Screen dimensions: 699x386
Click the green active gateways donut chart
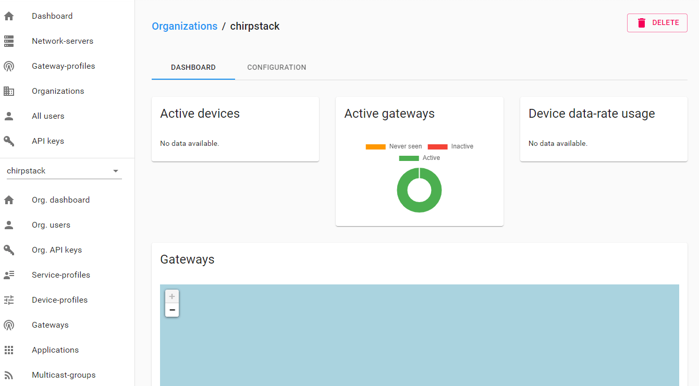[x=419, y=190]
